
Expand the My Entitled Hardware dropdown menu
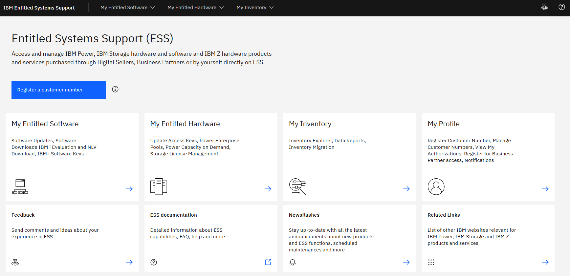click(x=195, y=8)
